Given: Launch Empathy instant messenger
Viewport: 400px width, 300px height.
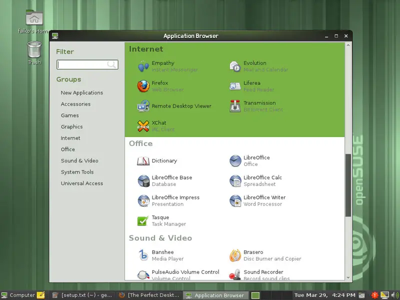Looking at the screenshot, I should 168,66.
